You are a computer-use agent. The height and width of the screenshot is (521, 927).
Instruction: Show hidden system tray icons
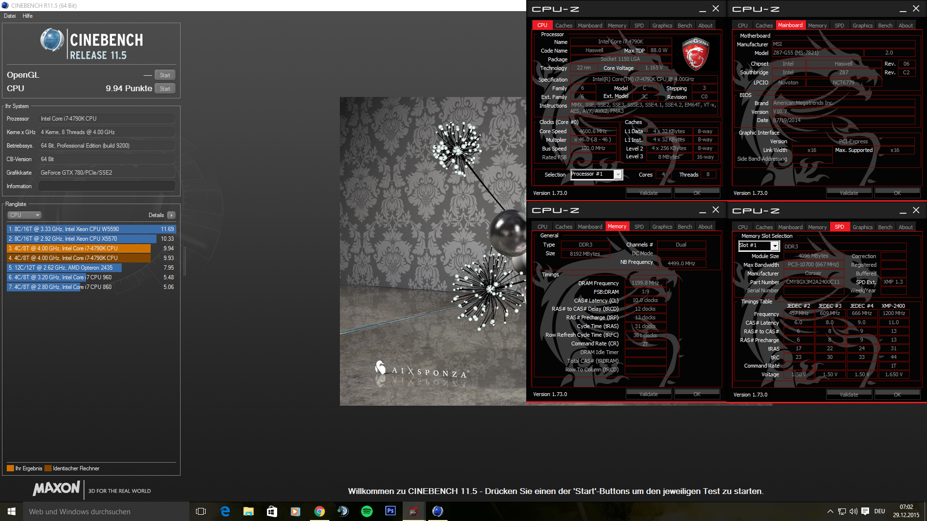click(830, 511)
